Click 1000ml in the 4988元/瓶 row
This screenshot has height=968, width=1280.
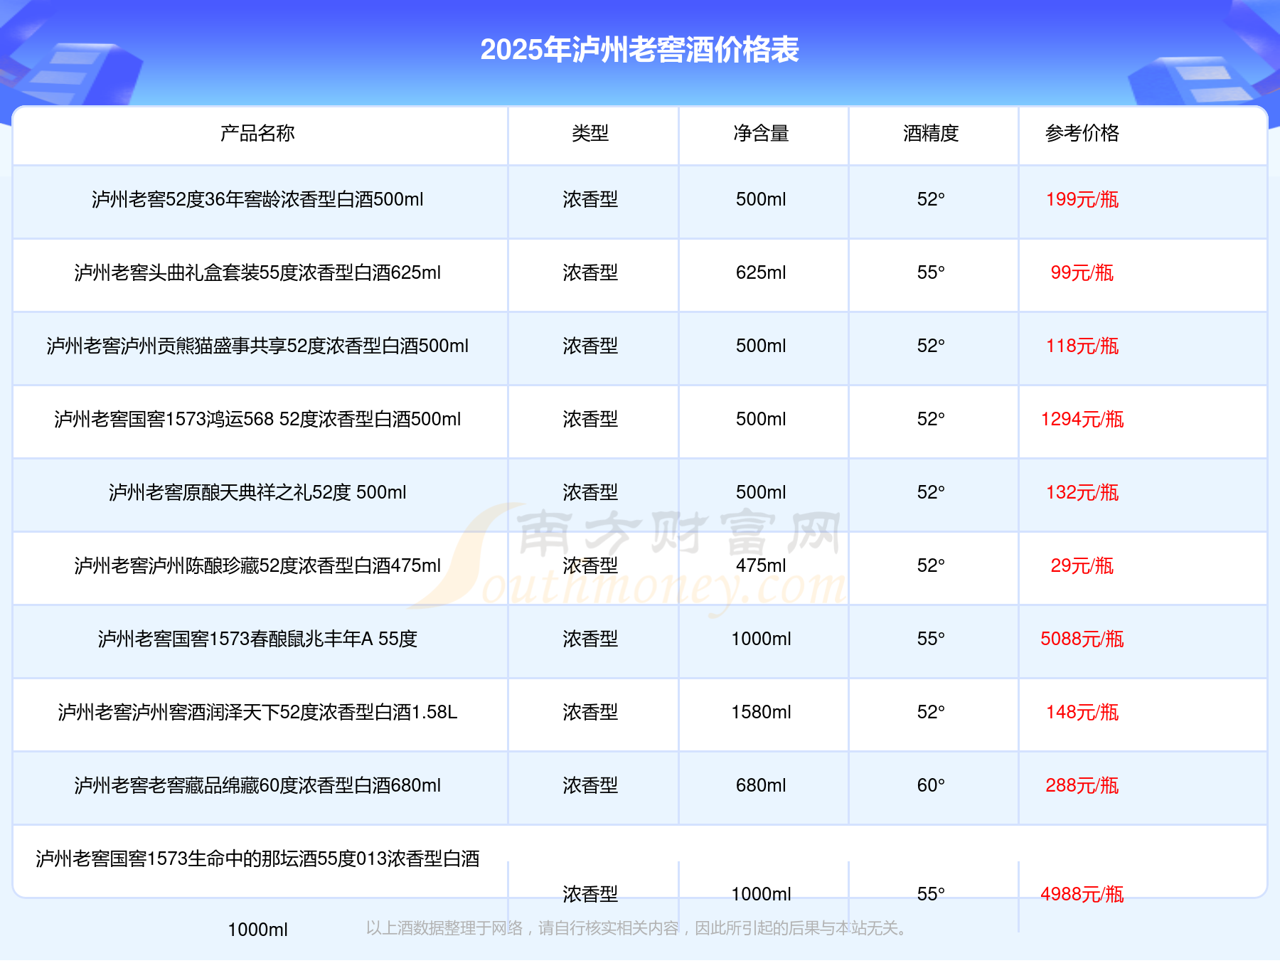click(x=761, y=895)
